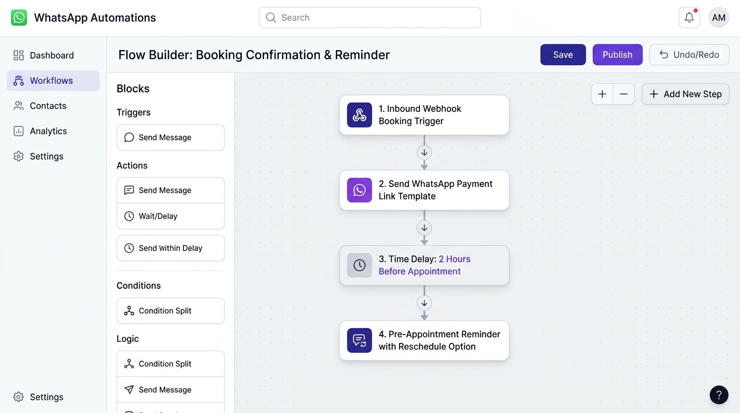The height and width of the screenshot is (413, 740).
Task: Open the help question mark button
Action: click(719, 395)
